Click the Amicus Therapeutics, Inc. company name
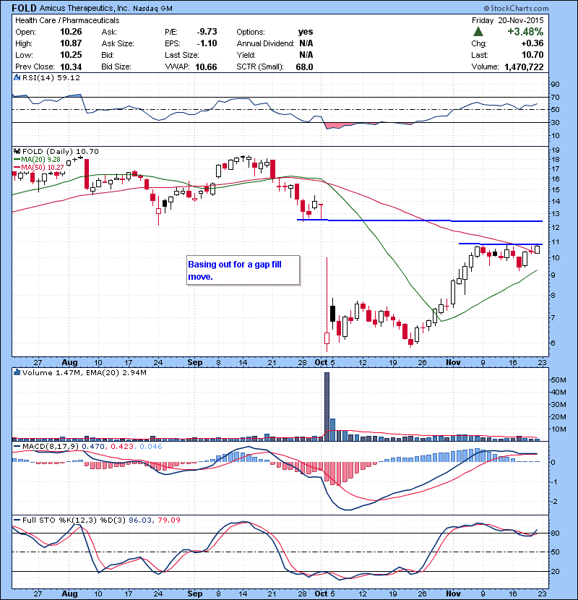Viewport: 578px width, 600px height. pos(84,8)
